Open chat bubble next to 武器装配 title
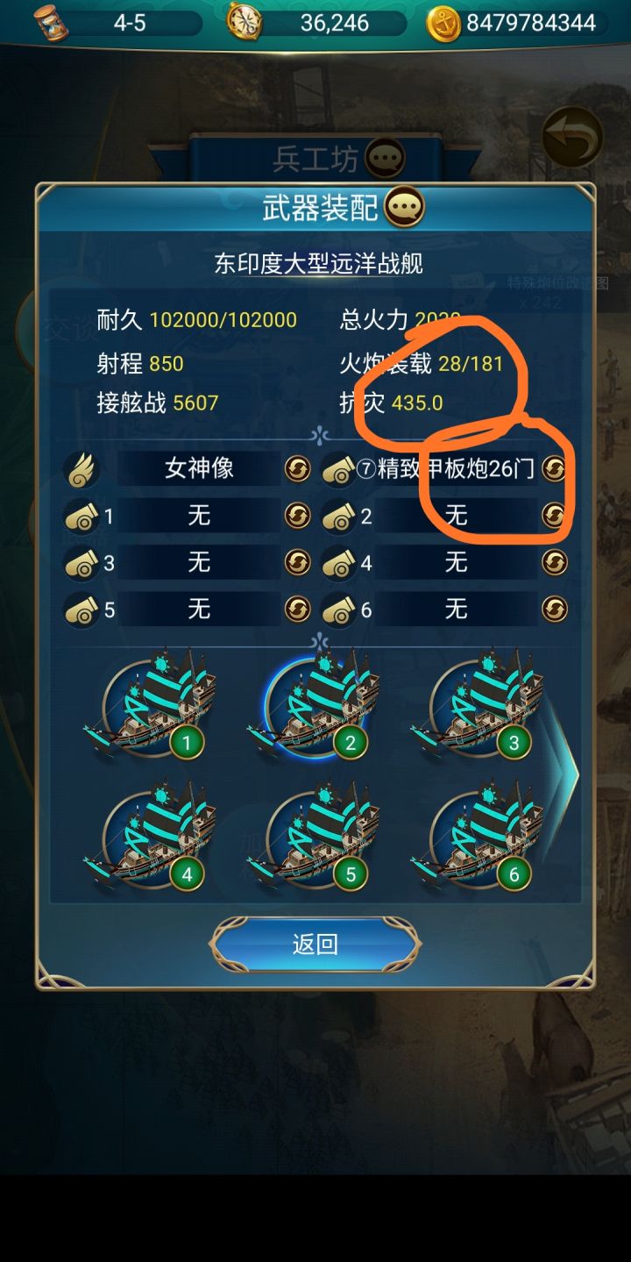 coord(404,208)
